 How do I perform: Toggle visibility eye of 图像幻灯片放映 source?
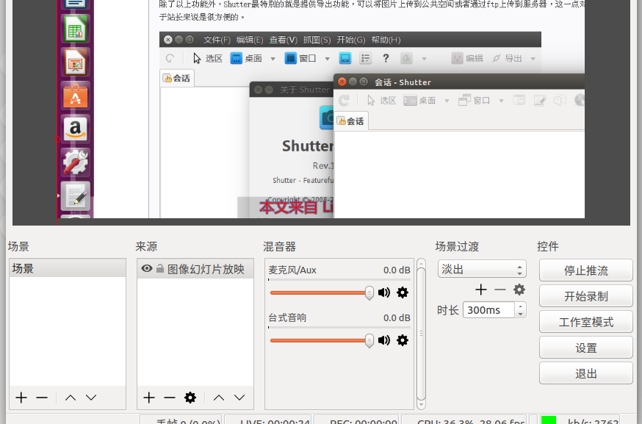pyautogui.click(x=147, y=269)
